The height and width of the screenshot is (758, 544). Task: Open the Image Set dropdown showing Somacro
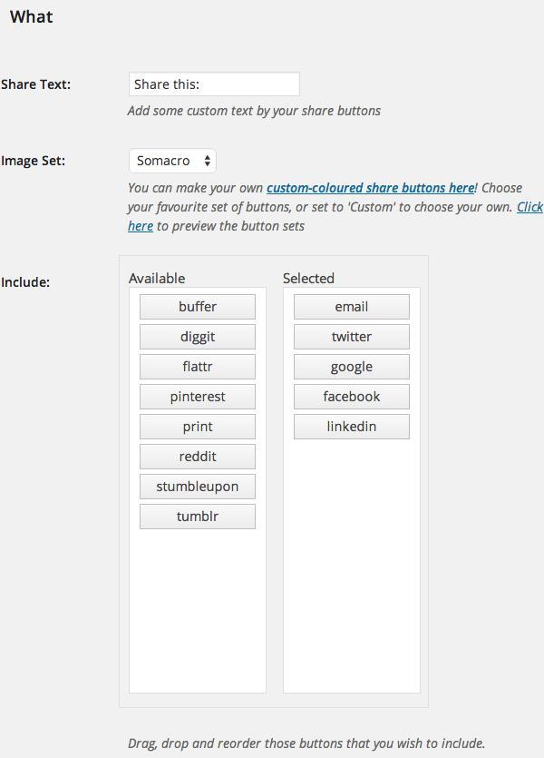[172, 161]
